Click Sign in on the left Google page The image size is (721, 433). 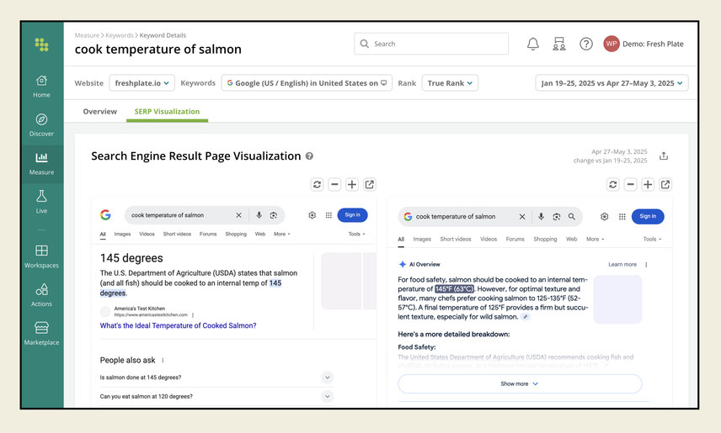point(352,215)
